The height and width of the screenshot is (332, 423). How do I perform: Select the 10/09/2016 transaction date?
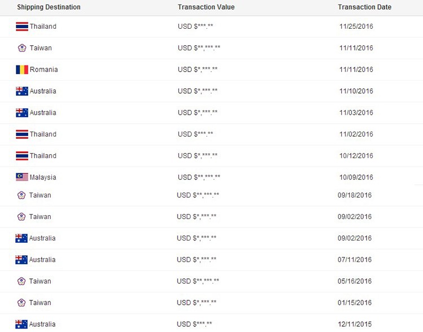coord(356,177)
